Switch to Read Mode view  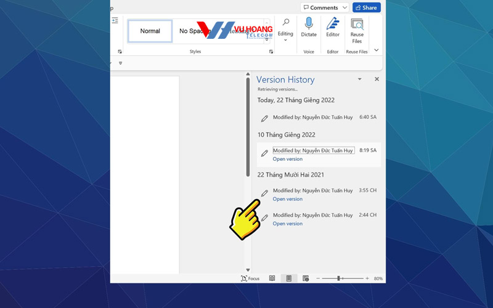(272, 278)
